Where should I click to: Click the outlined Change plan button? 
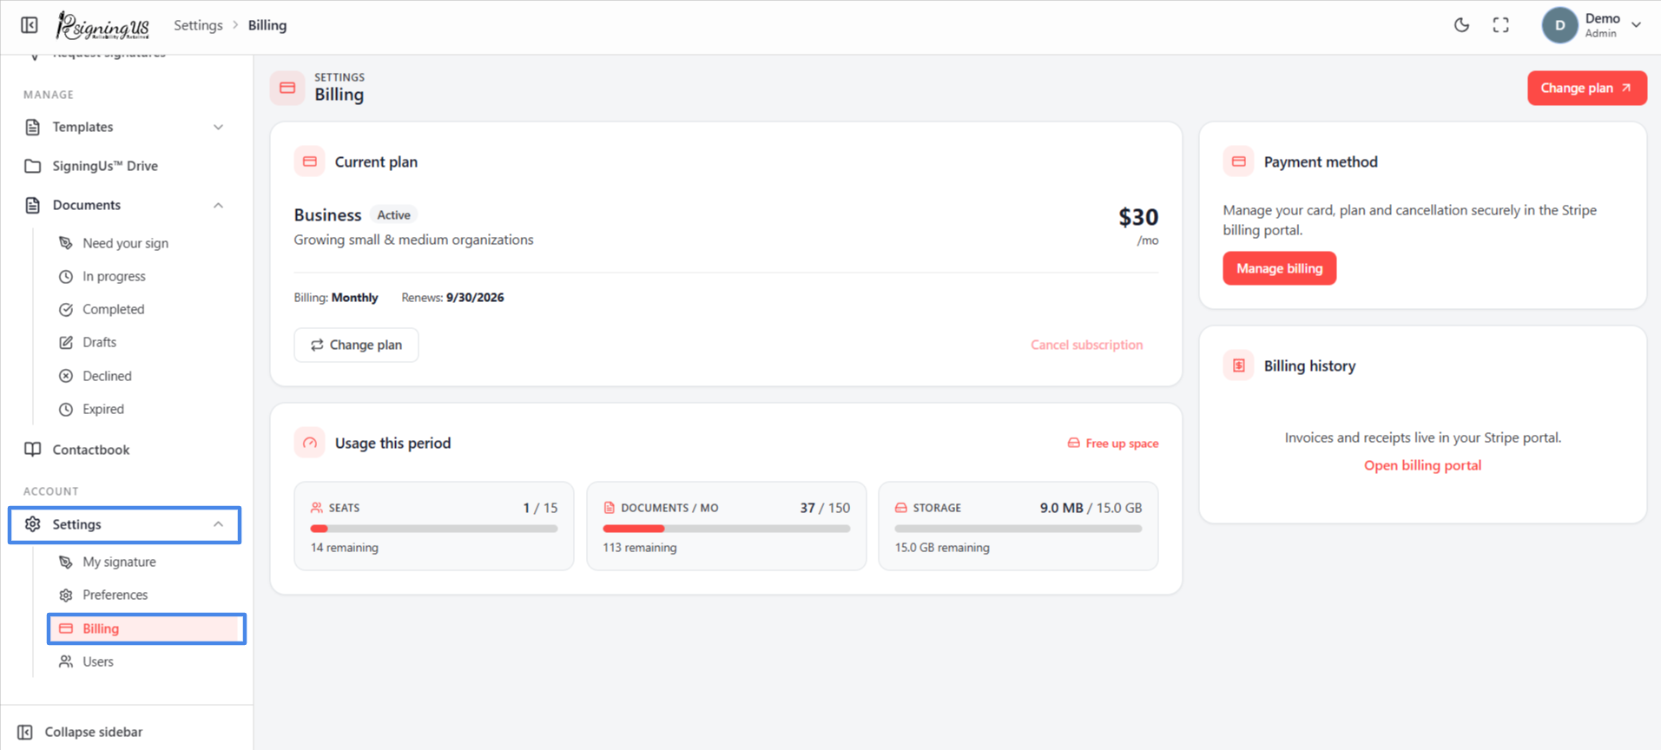(x=356, y=345)
